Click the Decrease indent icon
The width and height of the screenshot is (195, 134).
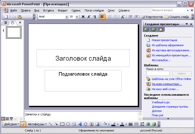(130, 17)
